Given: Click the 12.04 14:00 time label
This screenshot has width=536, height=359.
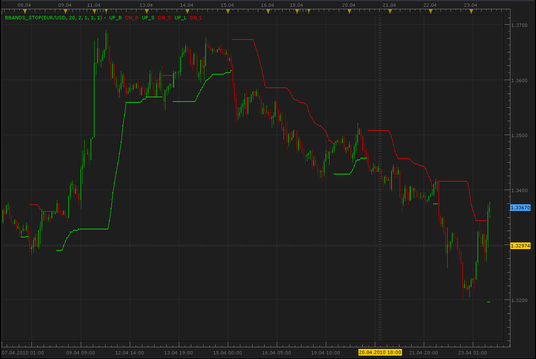Looking at the screenshot, I should click(129, 353).
